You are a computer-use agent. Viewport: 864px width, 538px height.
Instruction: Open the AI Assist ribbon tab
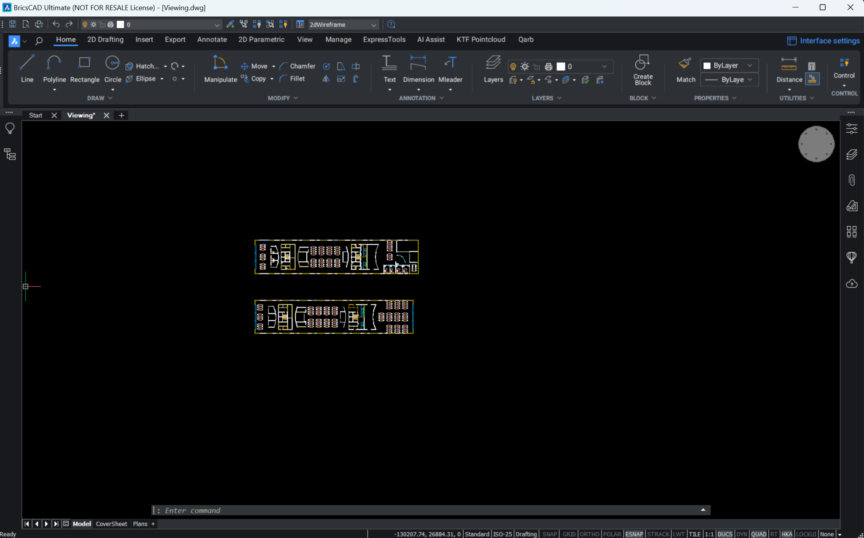pyautogui.click(x=431, y=40)
